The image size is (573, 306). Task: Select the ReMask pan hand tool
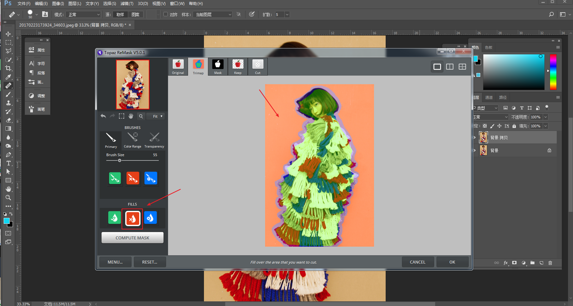[x=131, y=116]
